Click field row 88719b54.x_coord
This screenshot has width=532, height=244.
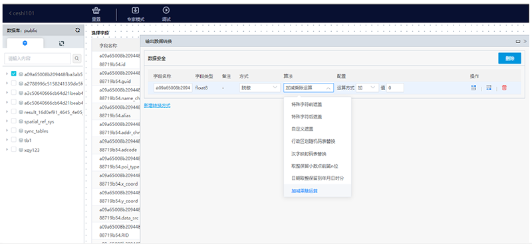(116, 180)
